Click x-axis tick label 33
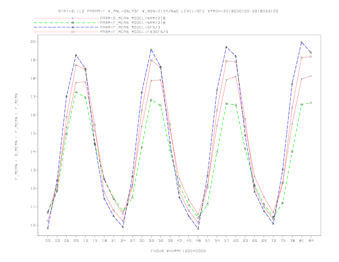Screen dimensions: 339x262 point(151,241)
